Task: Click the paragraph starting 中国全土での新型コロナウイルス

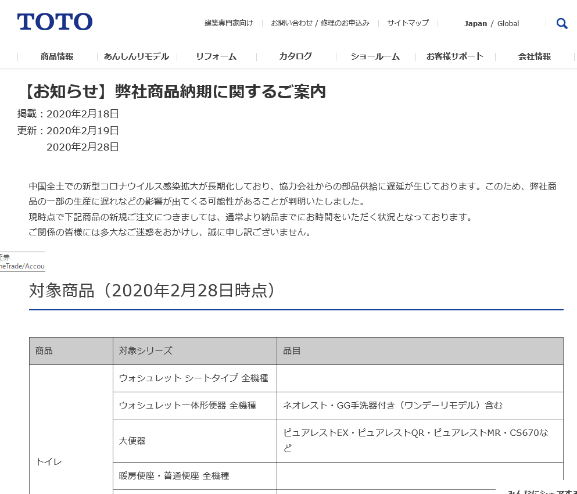Action: click(292, 194)
